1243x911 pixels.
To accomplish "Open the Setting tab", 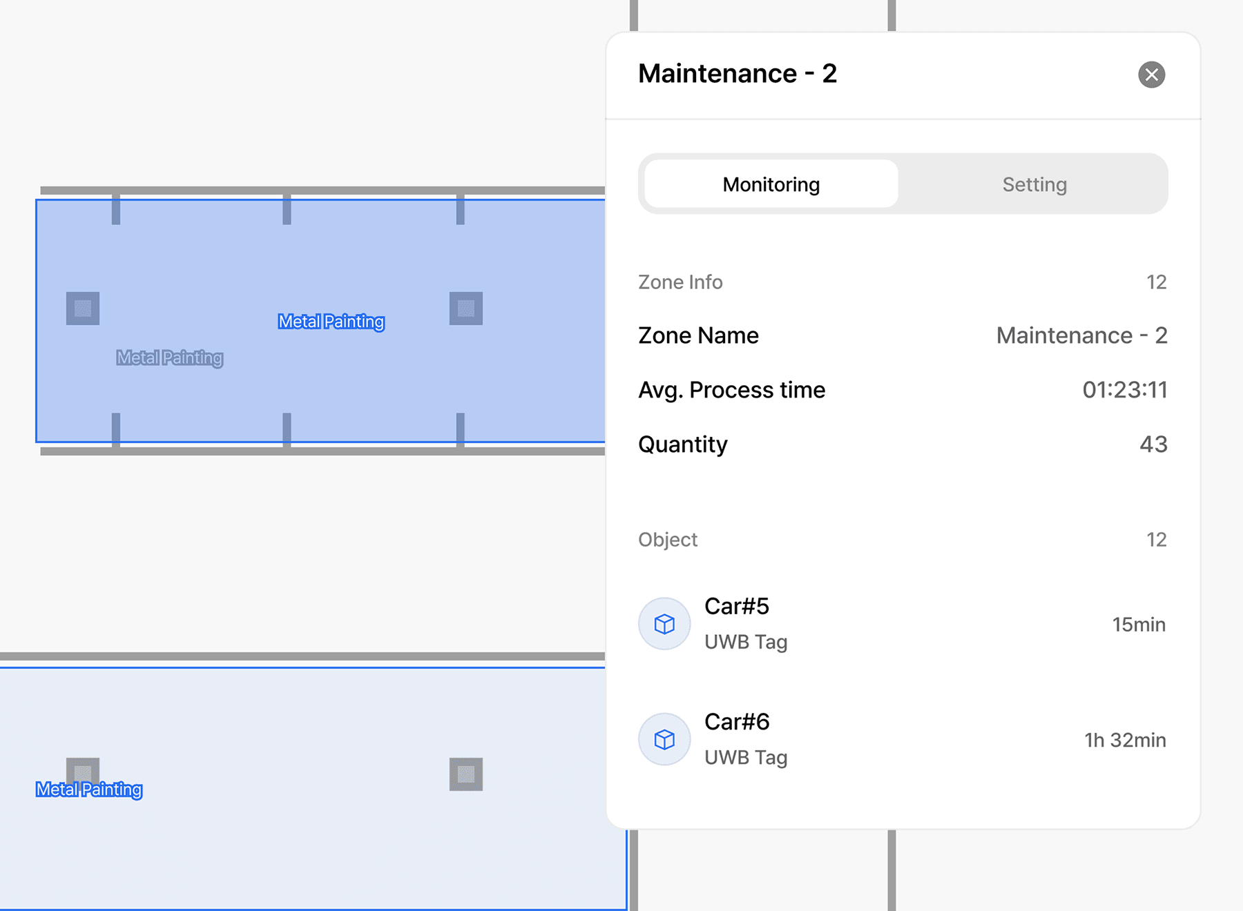I will click(1034, 184).
